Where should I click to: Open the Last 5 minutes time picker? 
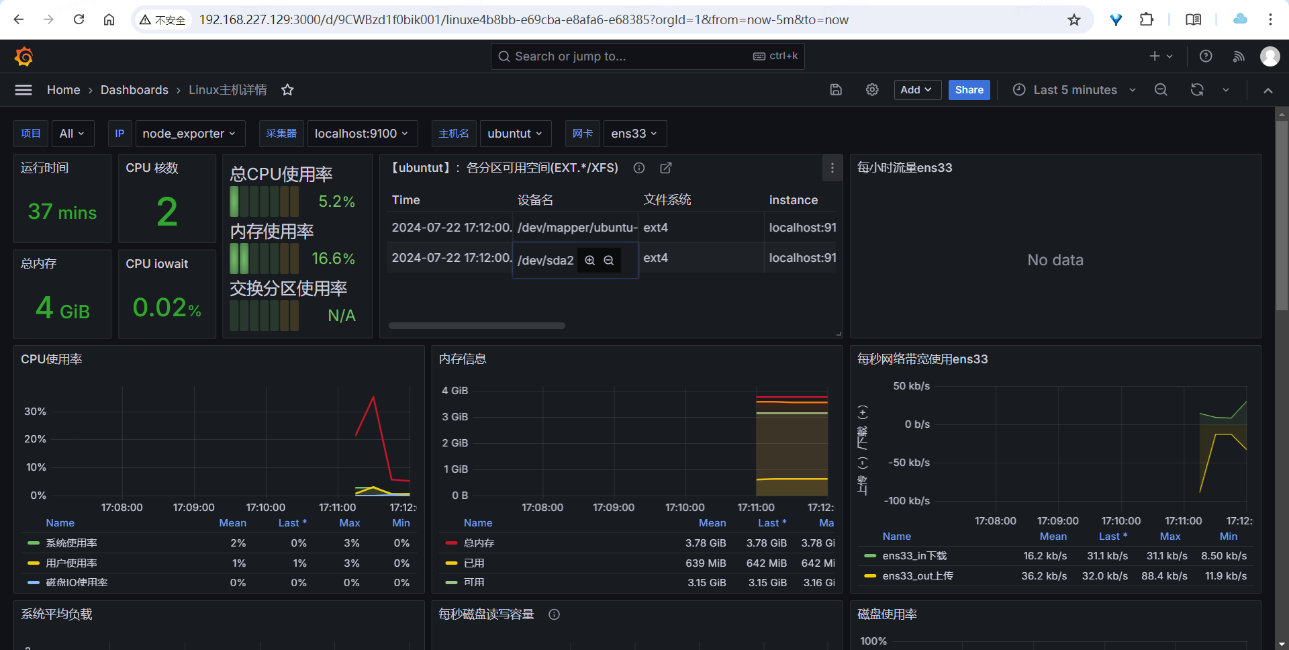[x=1074, y=90]
